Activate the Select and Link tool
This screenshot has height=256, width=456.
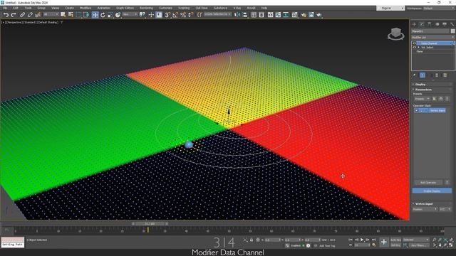point(22,15)
